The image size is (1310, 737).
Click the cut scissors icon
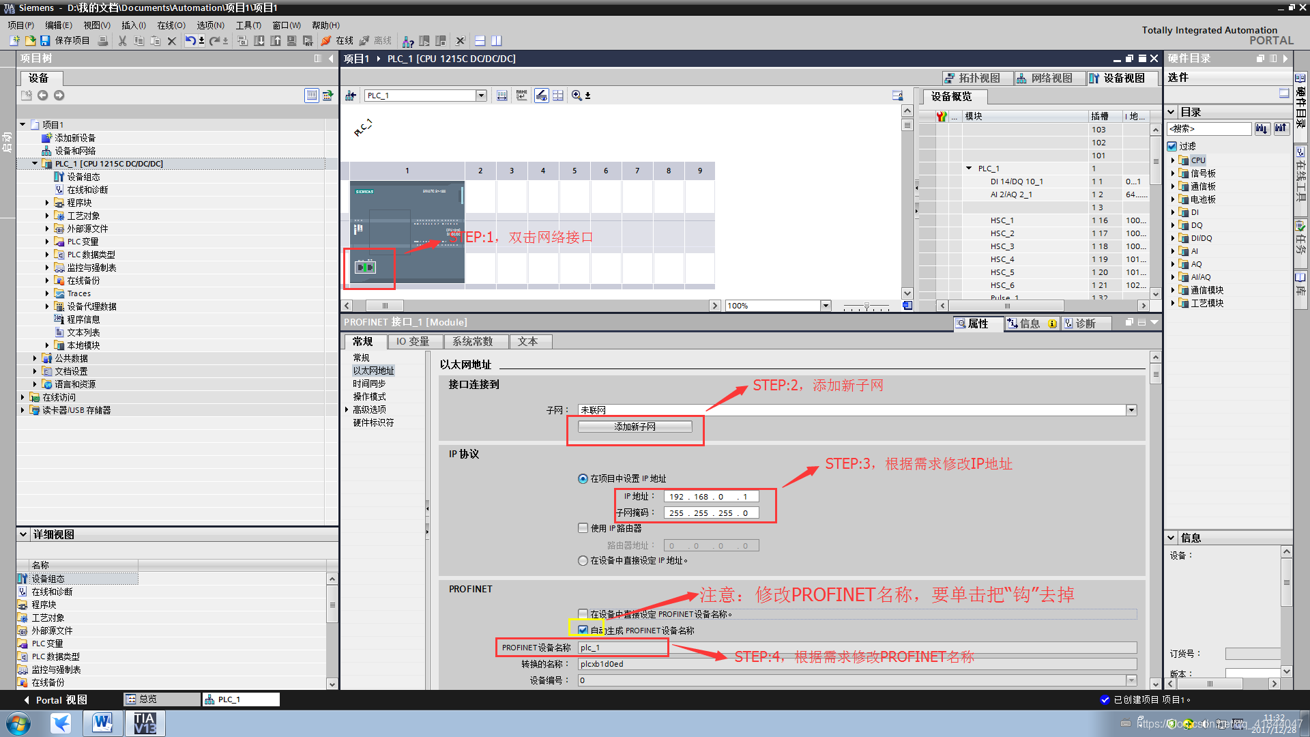(123, 41)
